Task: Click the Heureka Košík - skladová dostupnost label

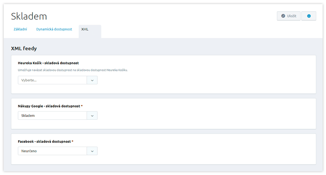Action: 48,63
